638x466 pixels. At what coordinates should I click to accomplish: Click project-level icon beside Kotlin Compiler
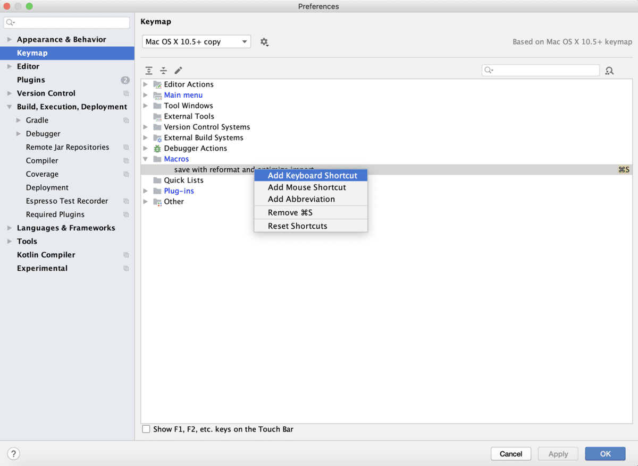click(126, 255)
